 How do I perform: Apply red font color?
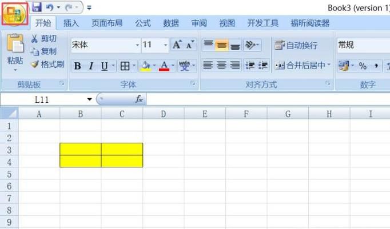pyautogui.click(x=164, y=66)
